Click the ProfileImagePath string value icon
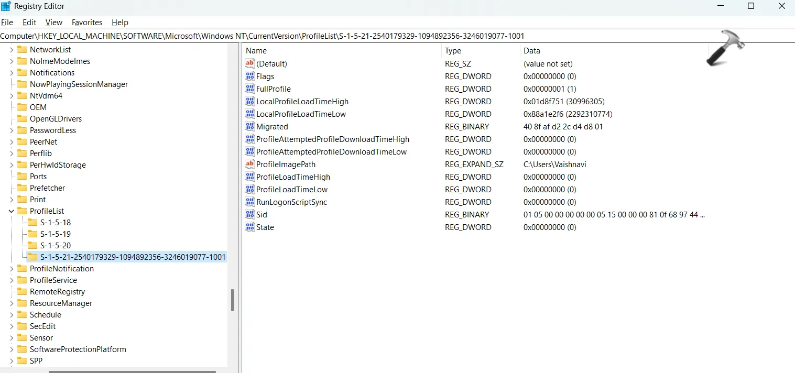Image resolution: width=795 pixels, height=373 pixels. coord(249,164)
